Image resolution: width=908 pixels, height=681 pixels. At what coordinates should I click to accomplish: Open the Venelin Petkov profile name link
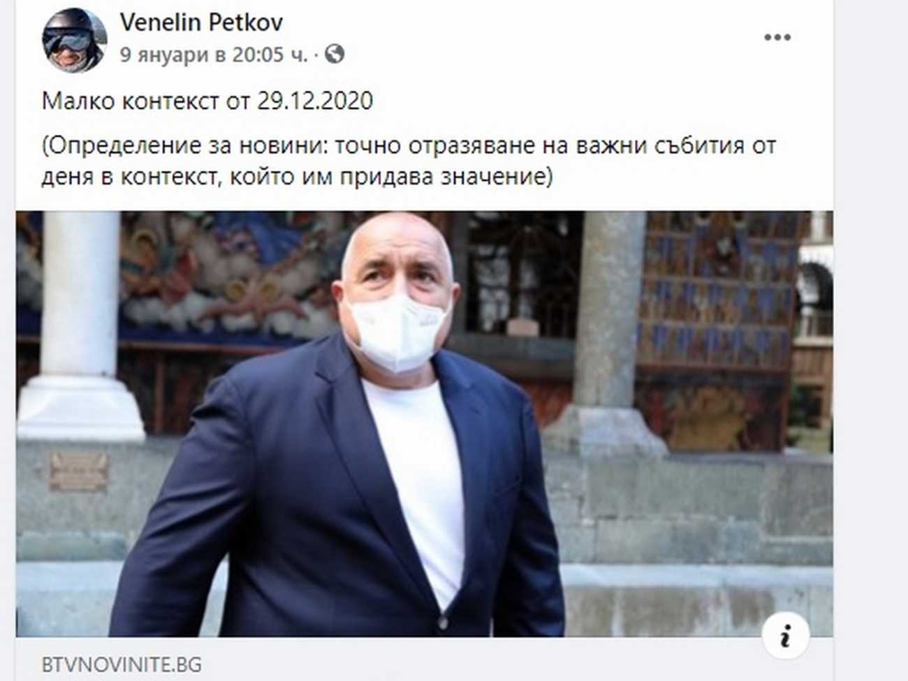click(201, 22)
